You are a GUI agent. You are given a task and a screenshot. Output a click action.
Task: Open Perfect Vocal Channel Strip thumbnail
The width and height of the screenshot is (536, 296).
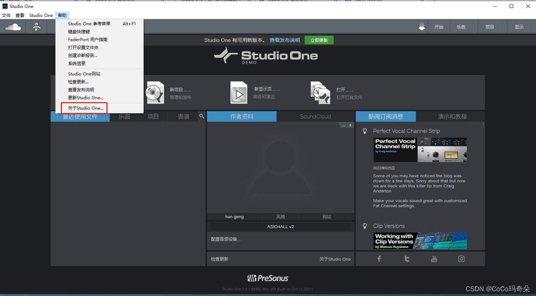coord(420,150)
